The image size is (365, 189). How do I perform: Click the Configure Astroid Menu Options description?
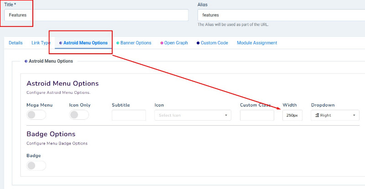click(58, 92)
